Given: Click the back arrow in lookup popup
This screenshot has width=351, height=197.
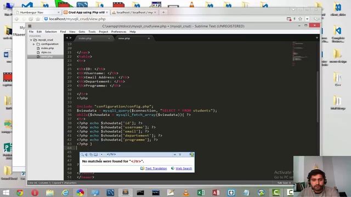Looking at the screenshot, I should [174, 154].
